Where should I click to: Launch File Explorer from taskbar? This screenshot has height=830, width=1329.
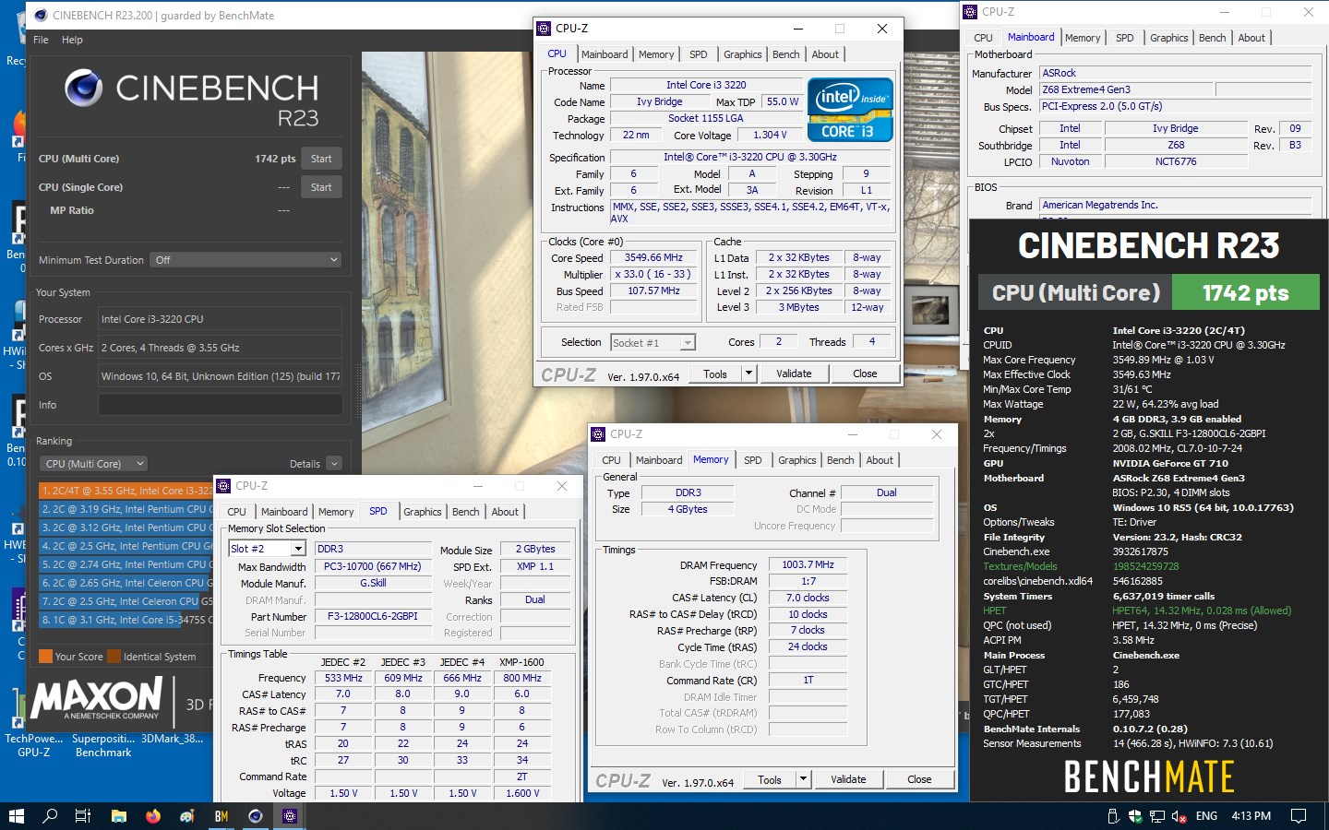tap(118, 816)
